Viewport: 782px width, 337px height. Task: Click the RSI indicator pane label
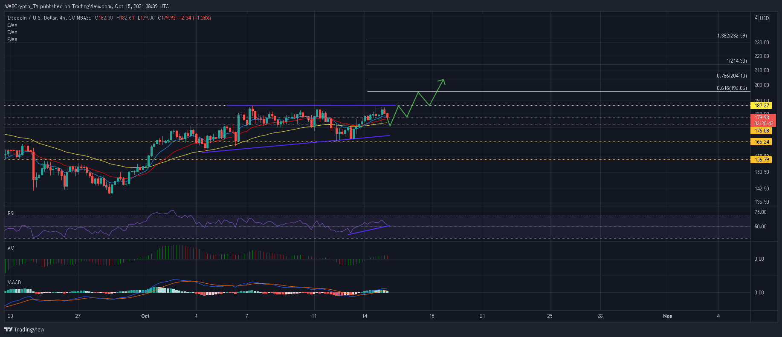tap(12, 213)
